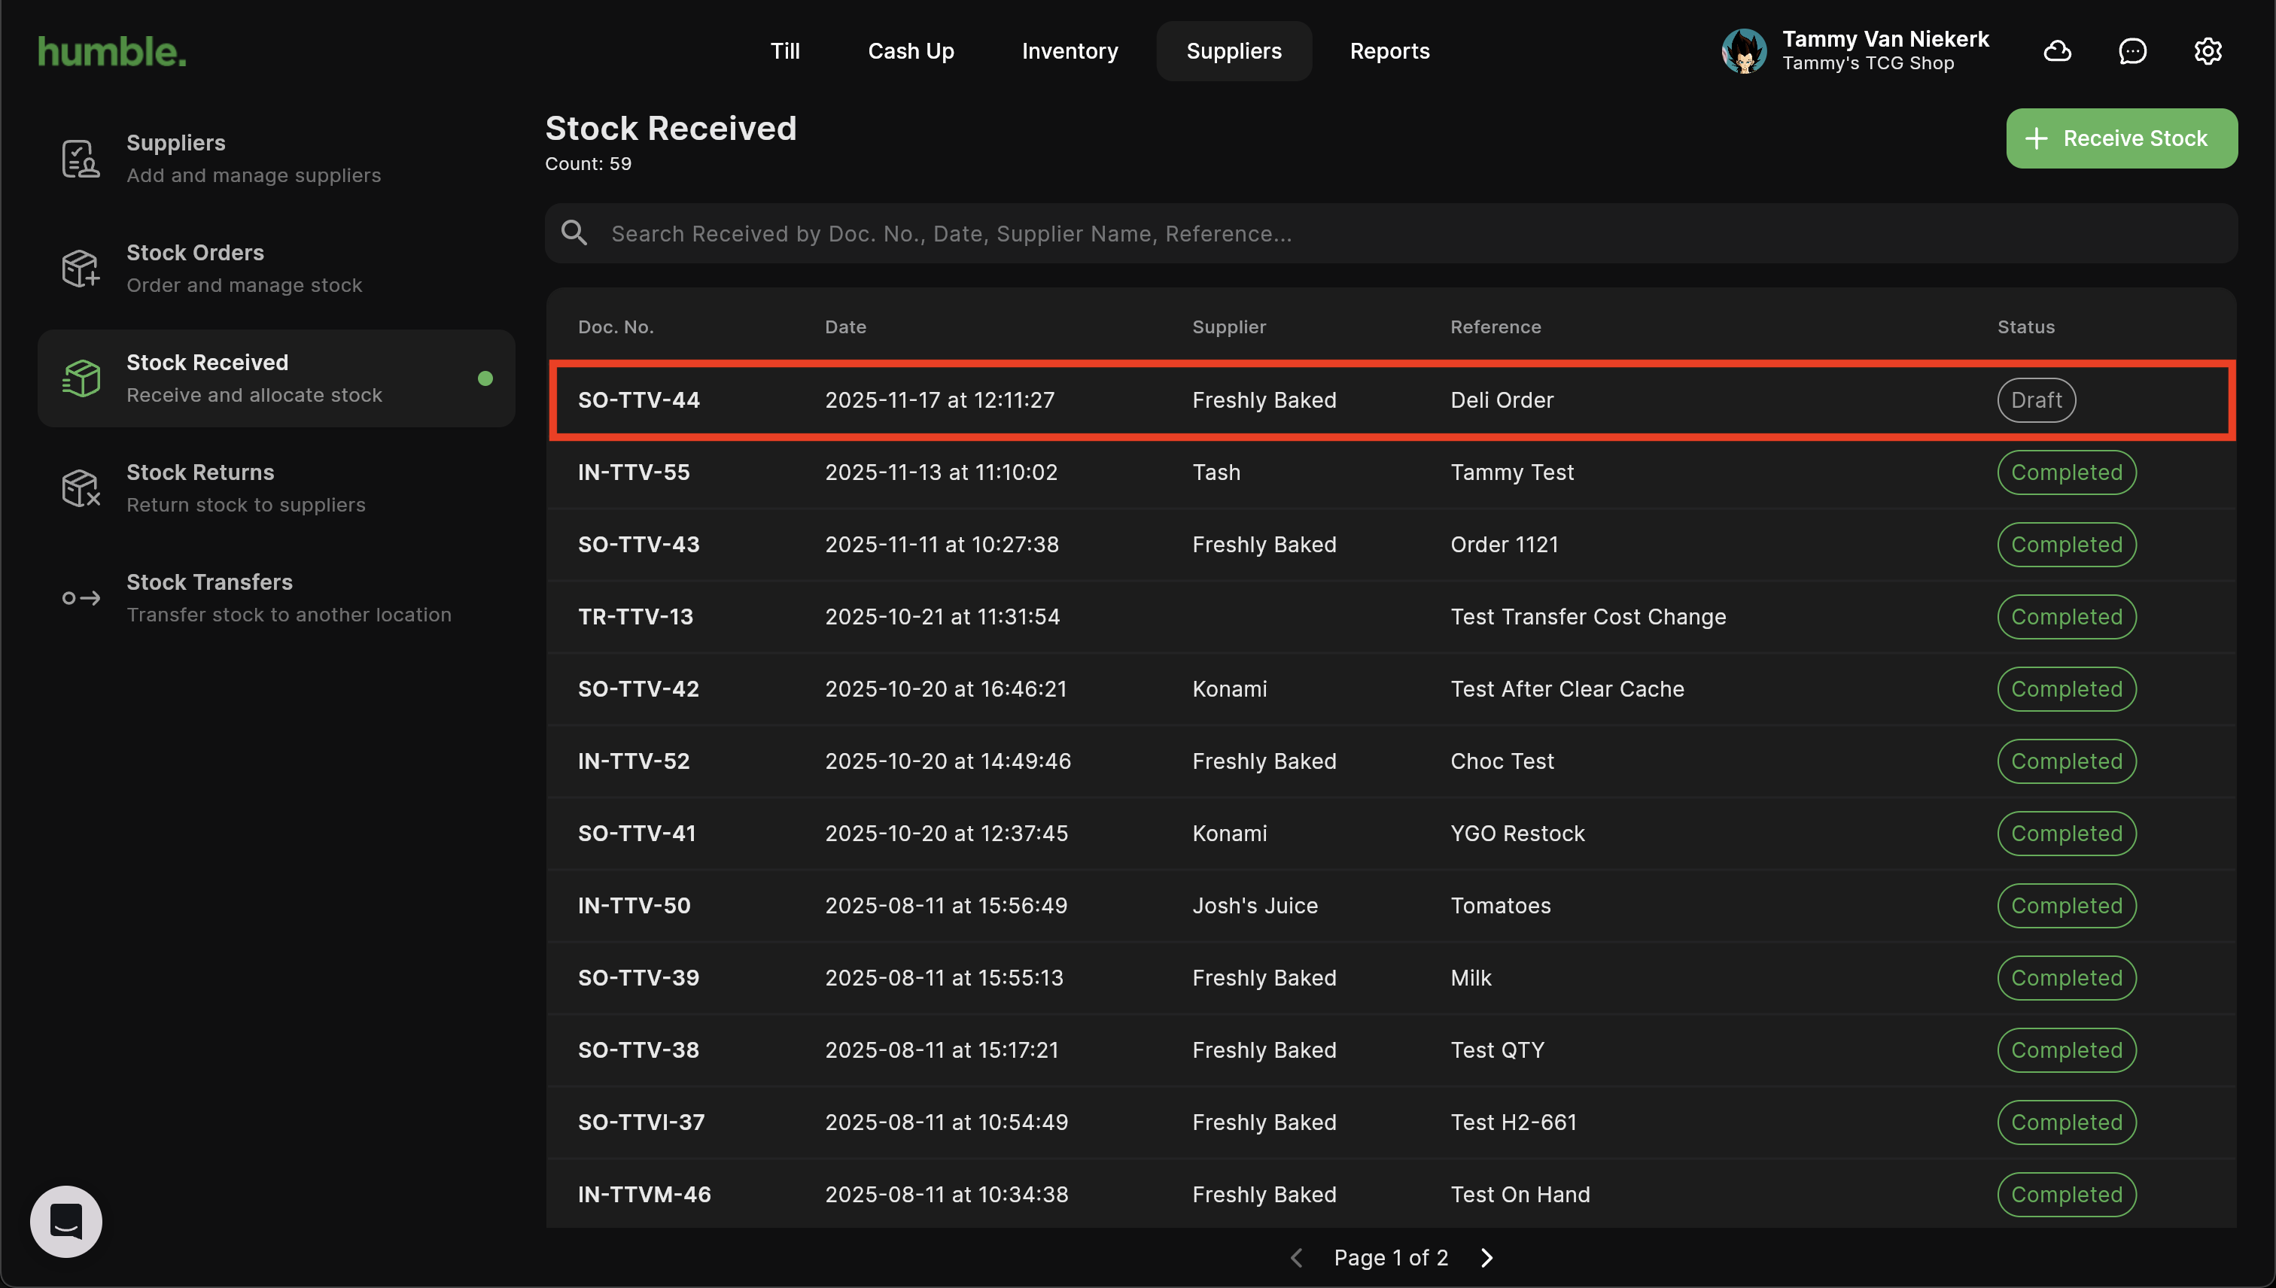2276x1288 pixels.
Task: Click the Stock Transfers arrow icon
Action: coord(81,598)
